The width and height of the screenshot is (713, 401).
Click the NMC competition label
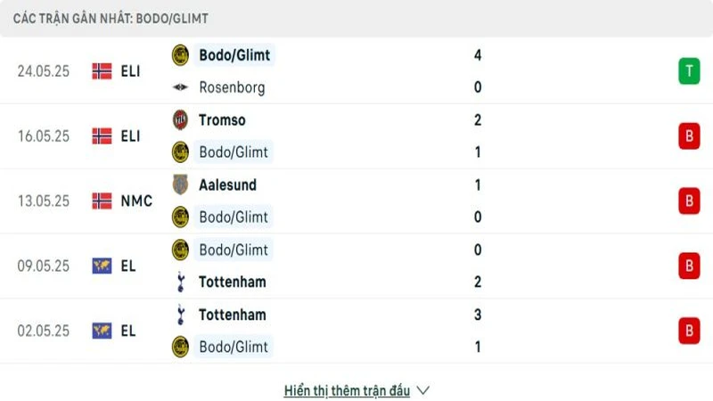coord(136,201)
